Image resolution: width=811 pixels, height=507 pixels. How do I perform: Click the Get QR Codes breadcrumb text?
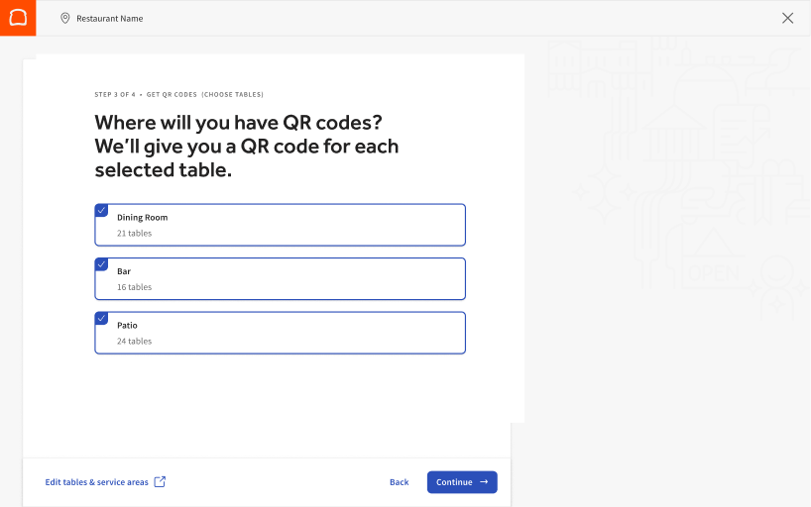173,94
